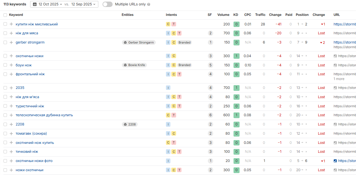Screen dimensions: 356x175
Task: Check box for 2035 keyword
Action: tap(5, 88)
